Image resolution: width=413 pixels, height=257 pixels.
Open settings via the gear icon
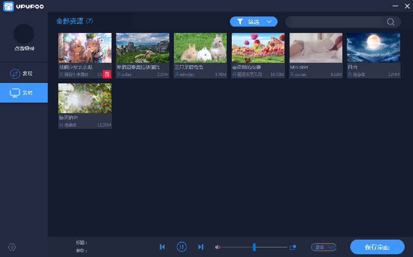[x=12, y=247]
